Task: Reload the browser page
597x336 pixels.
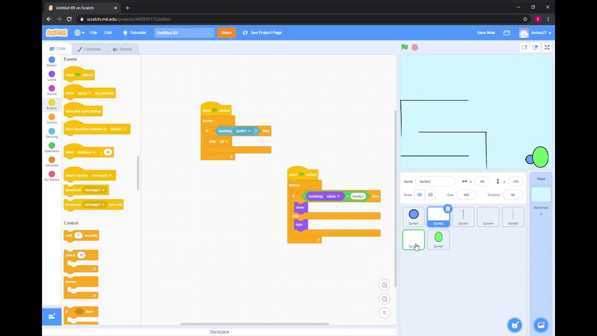Action: pos(69,19)
